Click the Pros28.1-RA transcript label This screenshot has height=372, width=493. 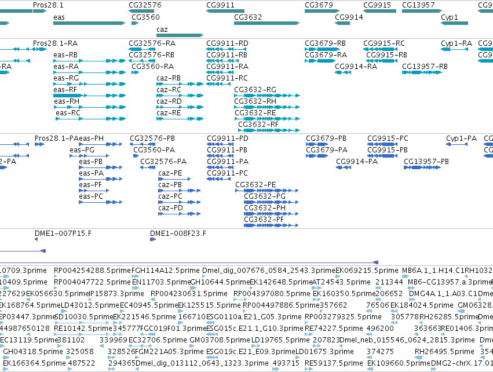point(55,43)
